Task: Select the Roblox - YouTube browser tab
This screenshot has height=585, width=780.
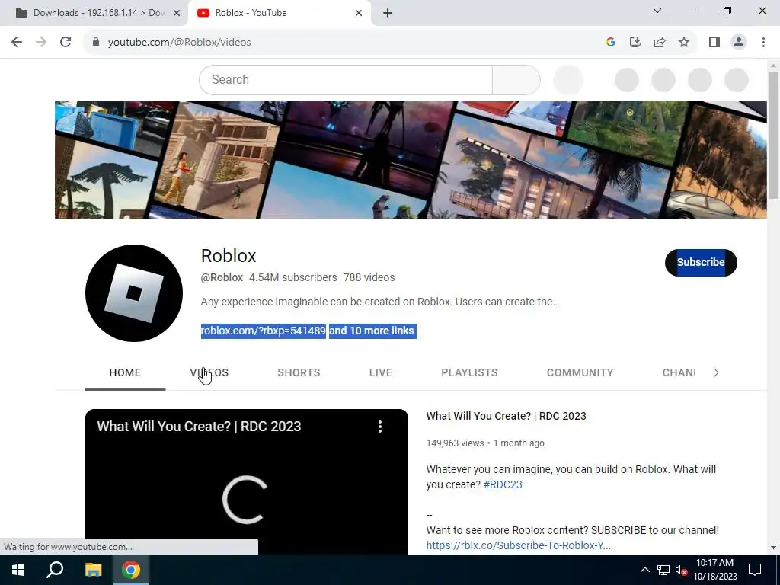Action: 280,13
